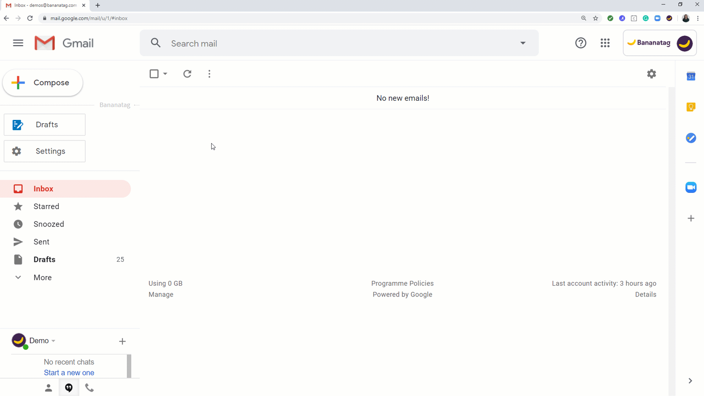Open the Inbox folder
The image size is (704, 396).
coord(65,189)
